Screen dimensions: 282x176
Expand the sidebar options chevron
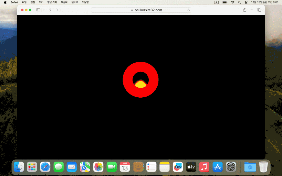click(x=44, y=10)
